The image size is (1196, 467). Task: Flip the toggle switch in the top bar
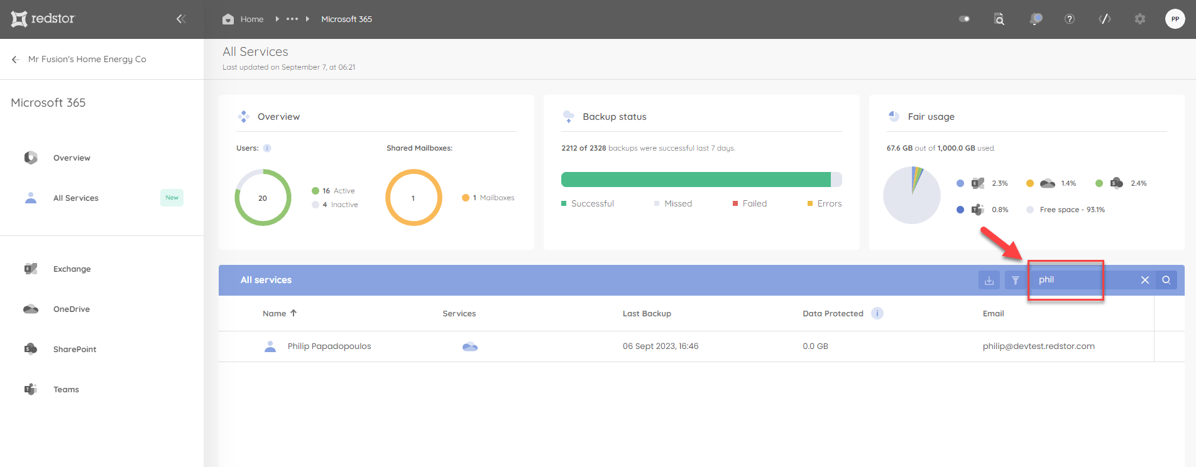pos(964,19)
